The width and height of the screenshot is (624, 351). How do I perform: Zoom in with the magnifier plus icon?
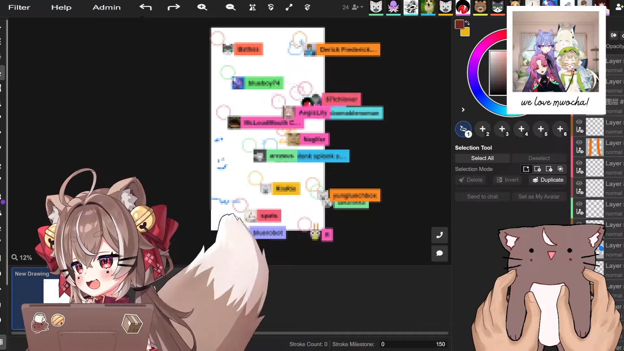pos(202,7)
